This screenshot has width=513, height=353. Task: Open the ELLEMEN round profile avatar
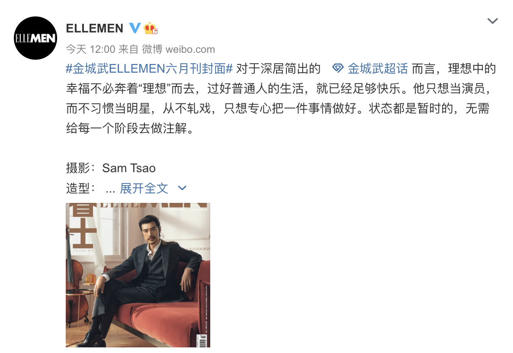[x=35, y=38]
